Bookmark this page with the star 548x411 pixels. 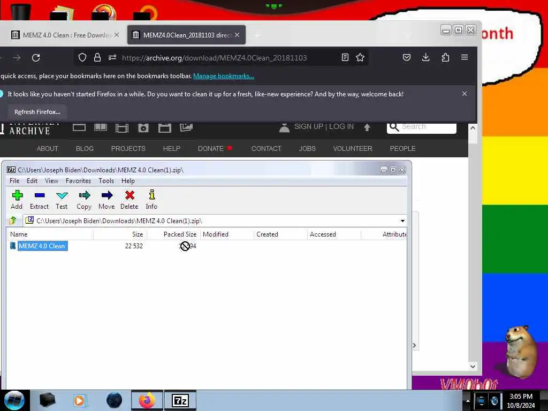360,57
